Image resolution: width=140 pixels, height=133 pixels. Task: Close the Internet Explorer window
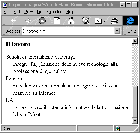coord(135,5)
